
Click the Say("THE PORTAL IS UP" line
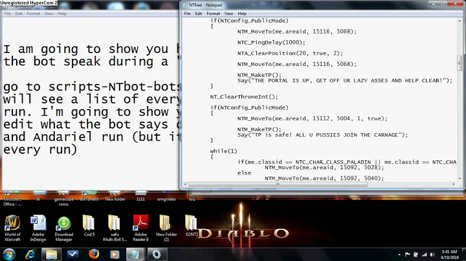click(x=344, y=81)
